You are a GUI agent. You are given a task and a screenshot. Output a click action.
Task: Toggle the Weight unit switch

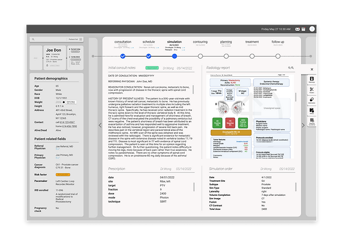click(x=64, y=102)
